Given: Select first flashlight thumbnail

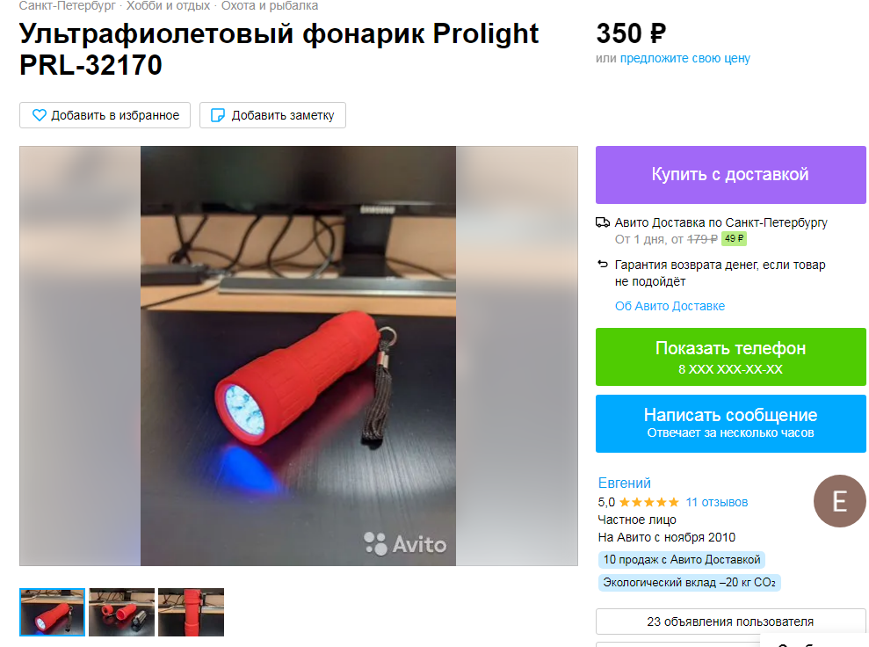Looking at the screenshot, I should [52, 612].
